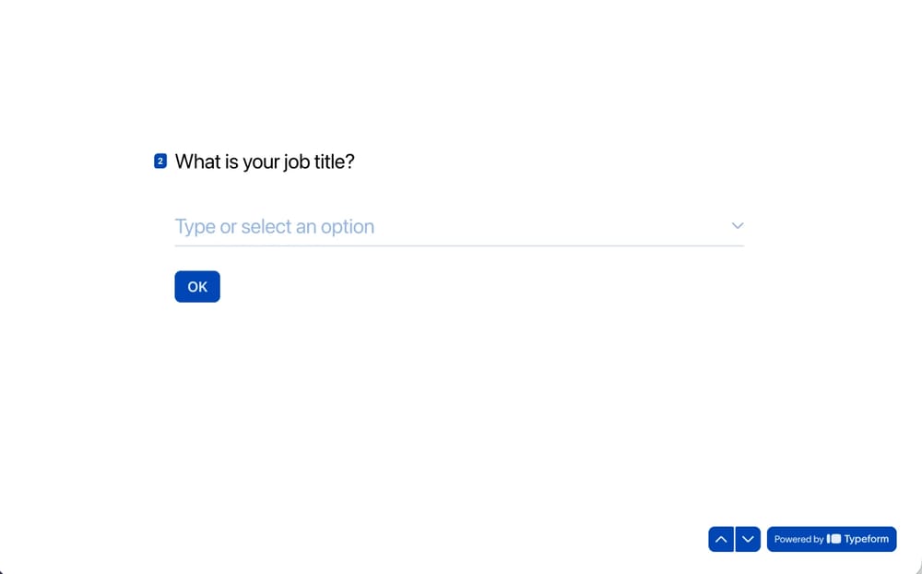Open the 'Powered by Typeform' link
922x574 pixels.
[x=831, y=539]
